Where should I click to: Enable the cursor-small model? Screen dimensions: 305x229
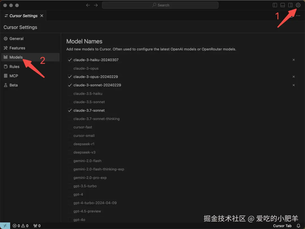click(x=70, y=135)
